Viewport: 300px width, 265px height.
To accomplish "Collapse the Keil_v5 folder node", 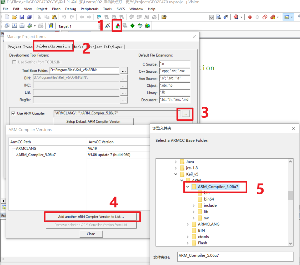I will click(x=176, y=174).
